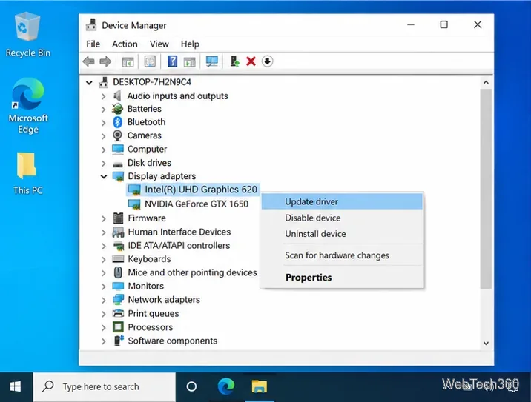531x402 pixels.
Task: Select the Print queues label
Action: (x=153, y=313)
